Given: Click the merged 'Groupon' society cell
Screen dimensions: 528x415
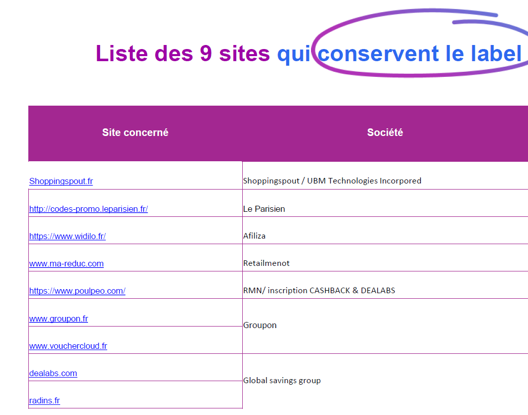Looking at the screenshot, I should [x=260, y=325].
